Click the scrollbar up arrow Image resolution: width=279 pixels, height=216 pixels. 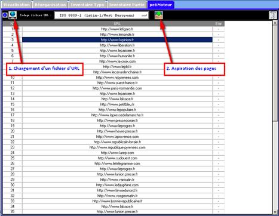pos(275,23)
